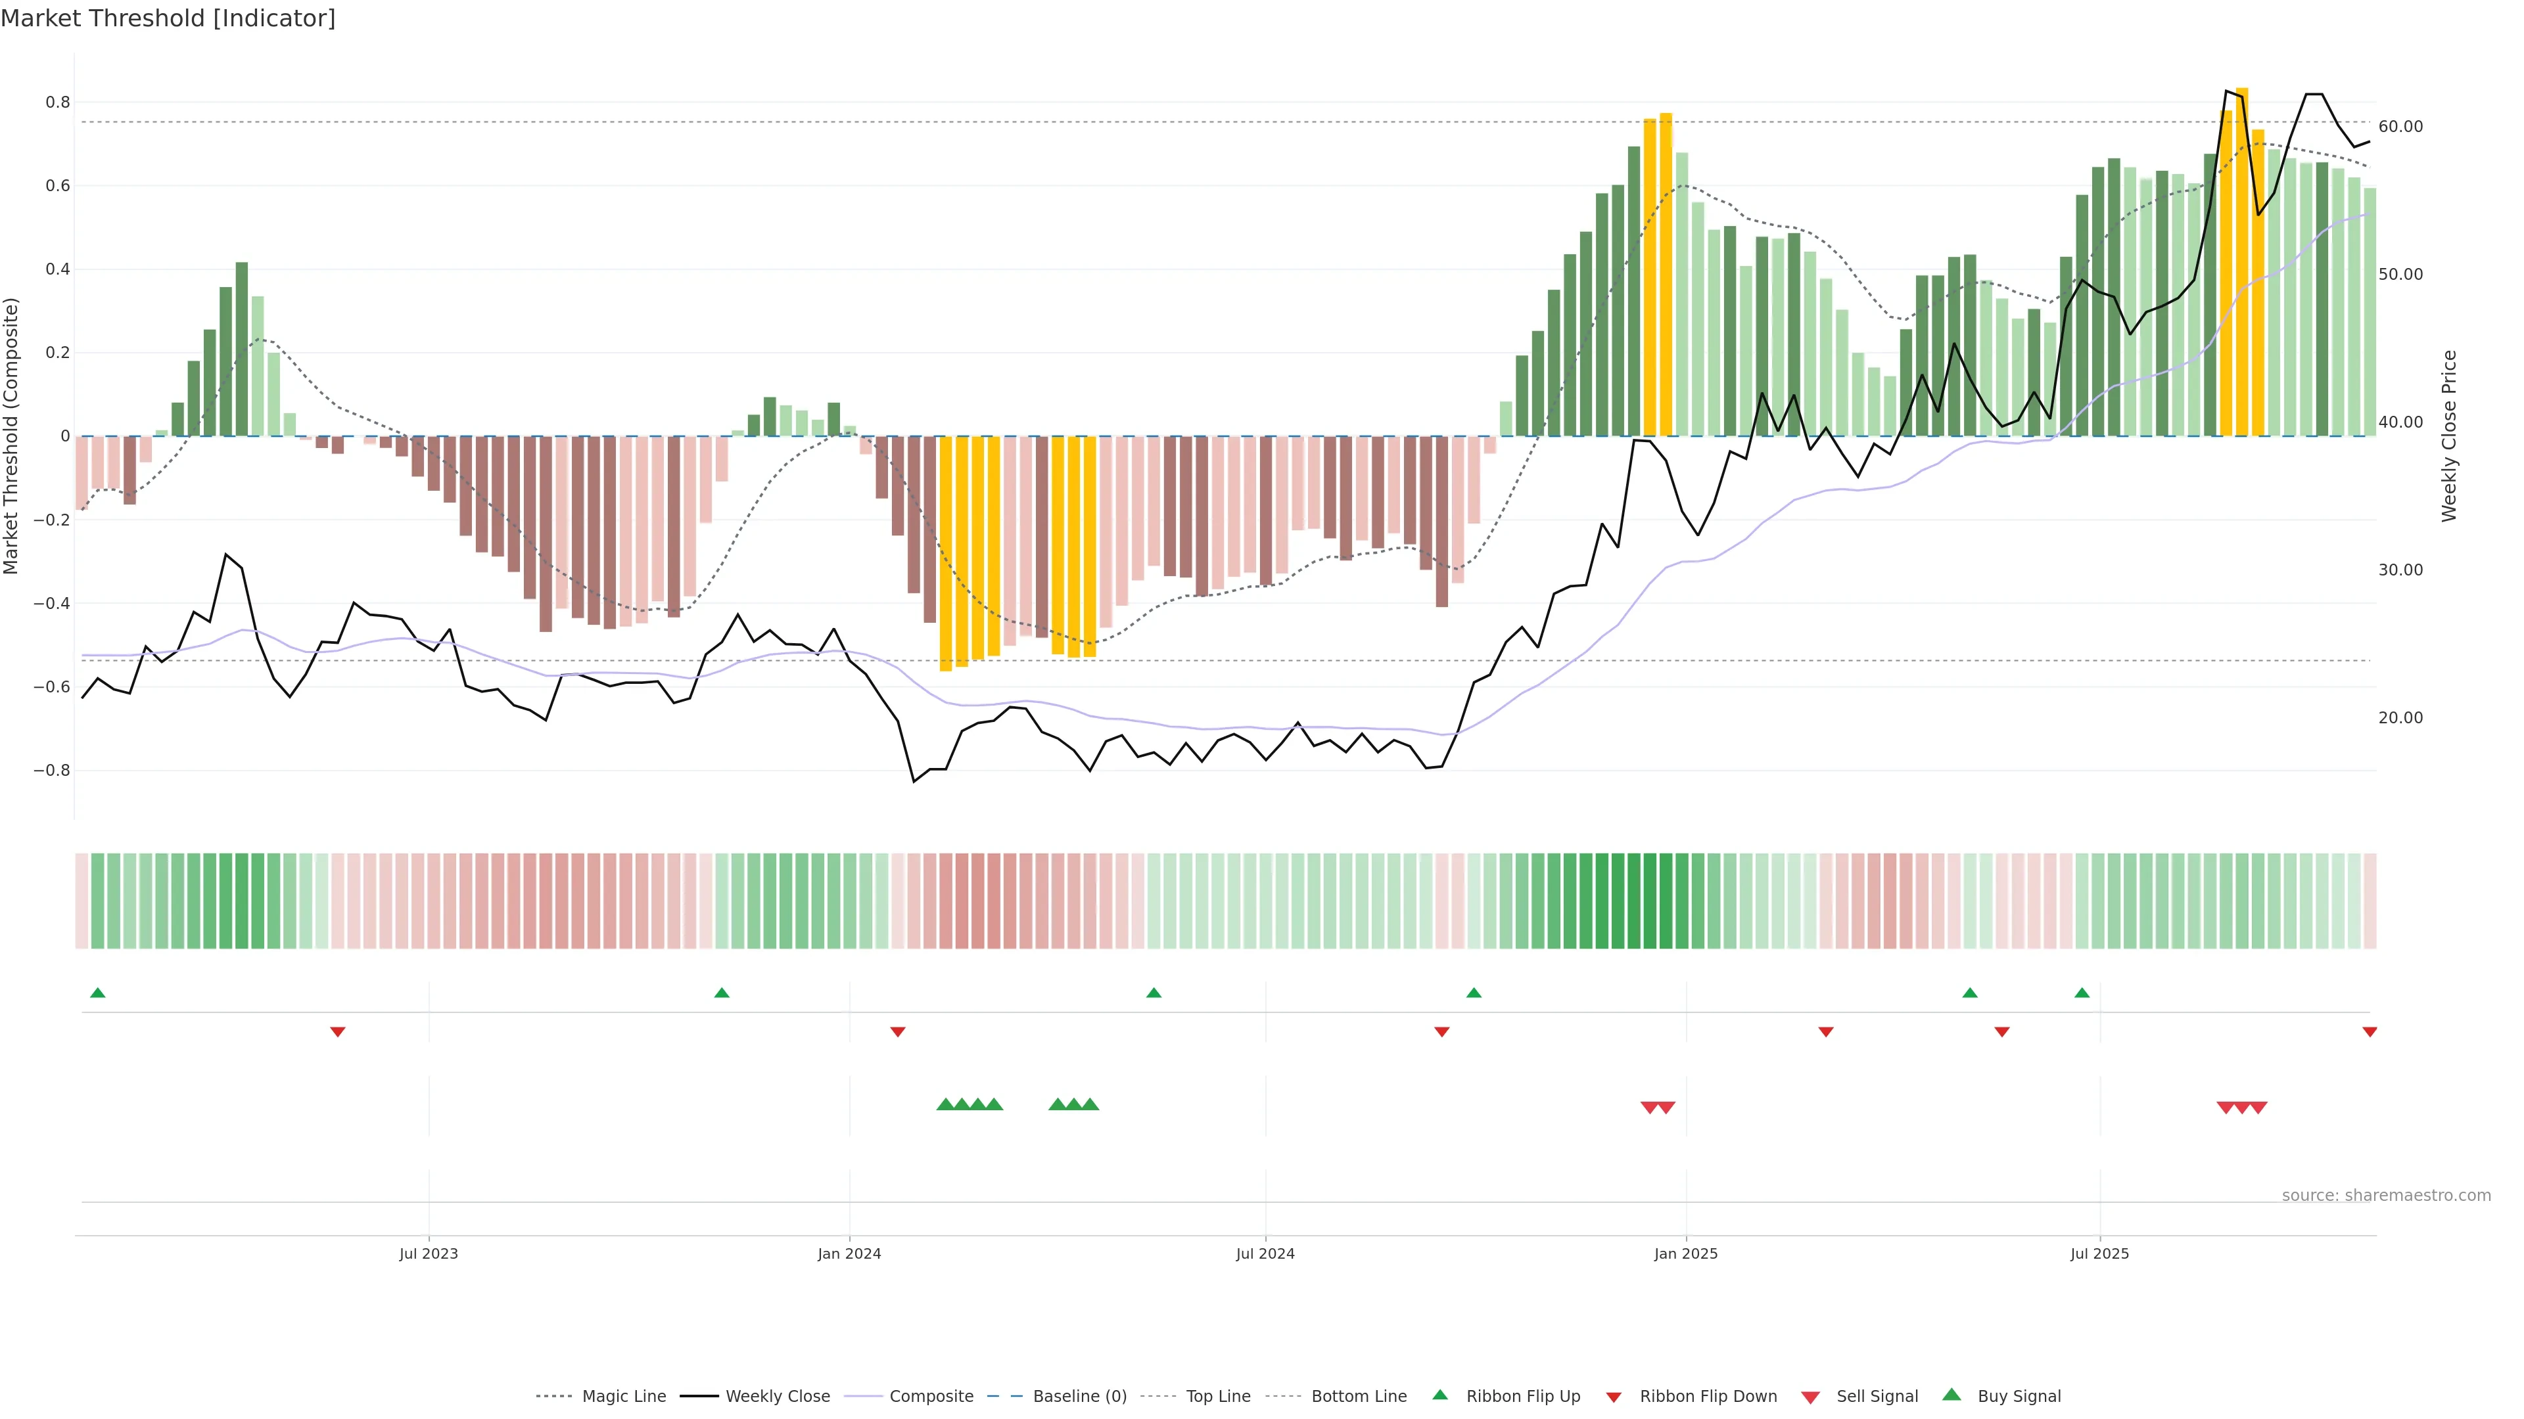Click the Buy Signal legend triangle
Image resolution: width=2524 pixels, height=1419 pixels.
(x=1951, y=1395)
